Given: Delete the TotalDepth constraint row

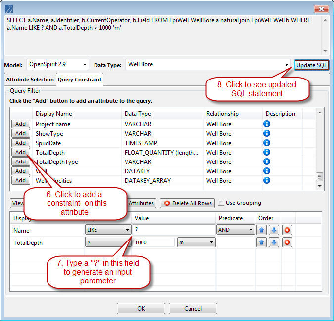Looking at the screenshot, I should pyautogui.click(x=287, y=242).
